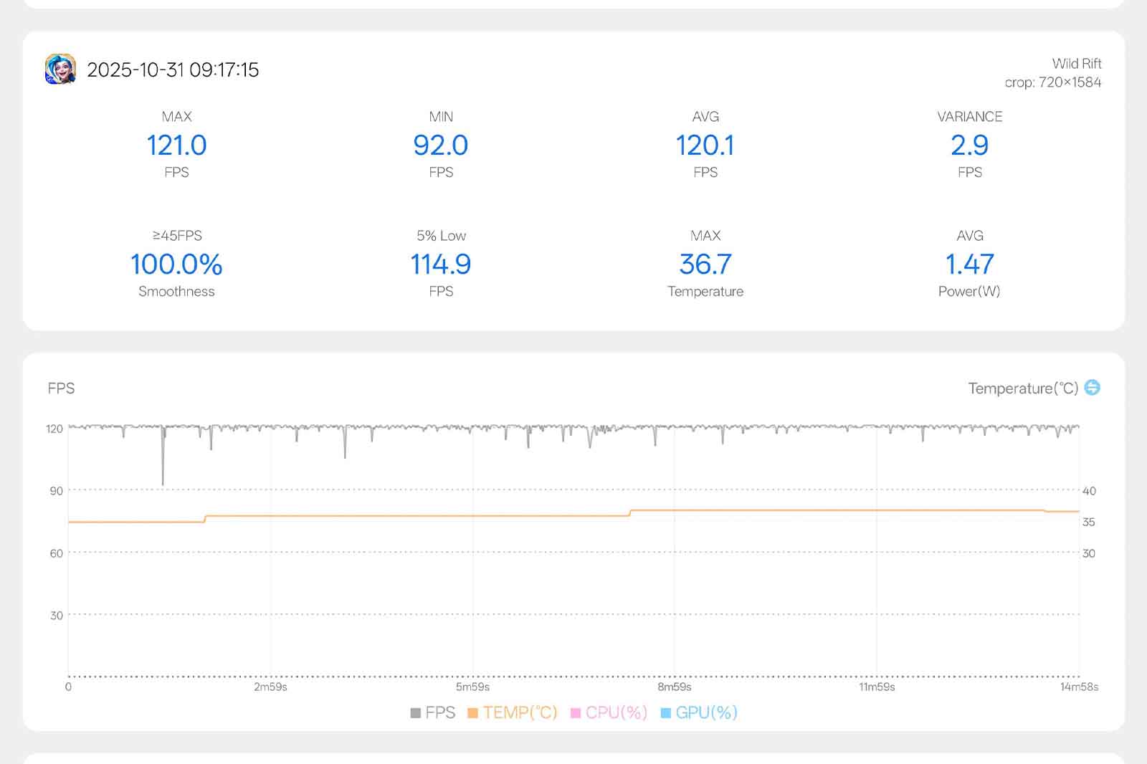The image size is (1147, 764).
Task: Click the Wild Rift title text
Action: pos(1076,63)
